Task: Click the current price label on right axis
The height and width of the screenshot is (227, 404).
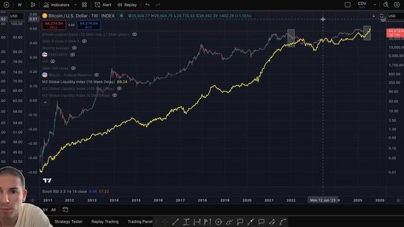Action: (395, 33)
